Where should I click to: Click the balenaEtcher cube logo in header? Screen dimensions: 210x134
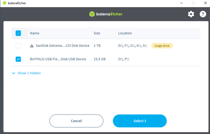[92, 14]
